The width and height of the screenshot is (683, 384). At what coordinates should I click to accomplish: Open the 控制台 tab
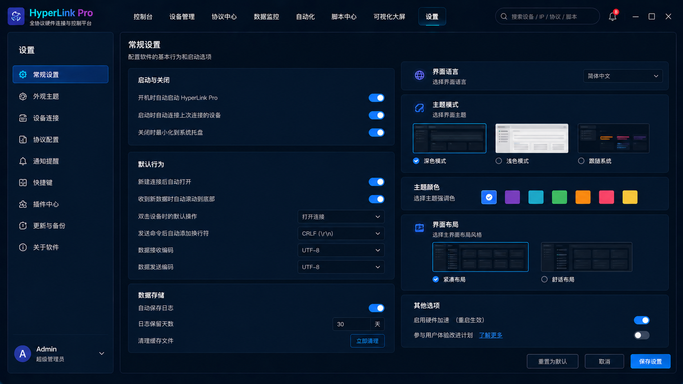coord(143,17)
